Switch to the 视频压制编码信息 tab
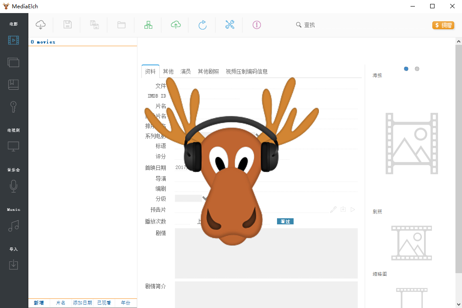Screen dimensions: 462x308 tap(246, 71)
